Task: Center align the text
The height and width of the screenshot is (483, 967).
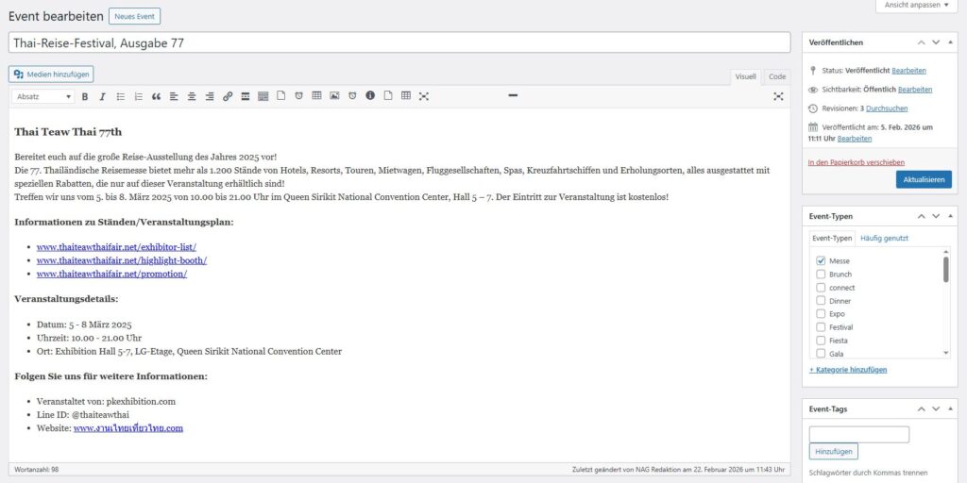Action: 192,96
